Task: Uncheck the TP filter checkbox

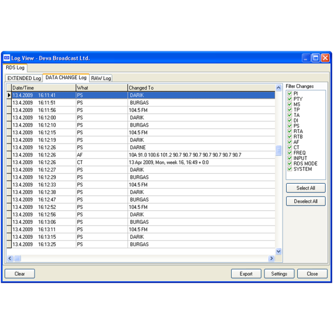Action: 289,110
